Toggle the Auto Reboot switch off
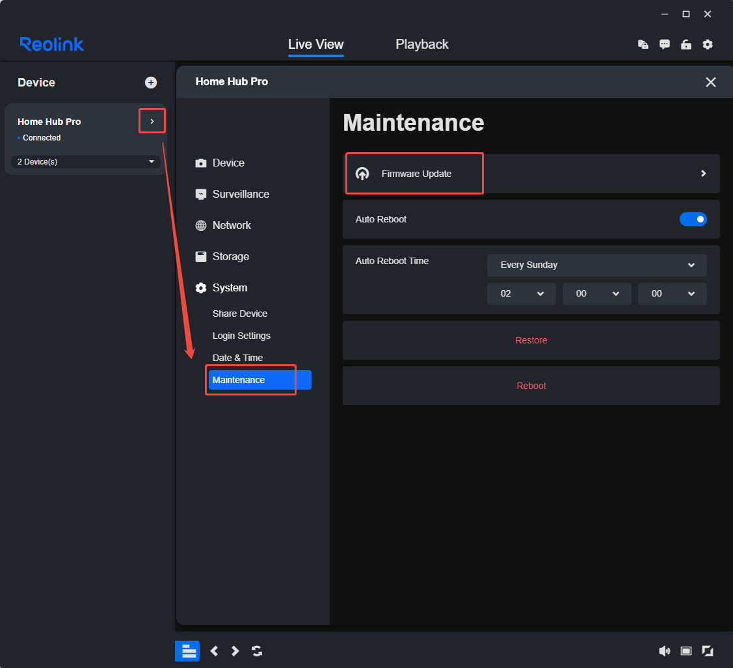The width and height of the screenshot is (733, 668). coord(693,219)
